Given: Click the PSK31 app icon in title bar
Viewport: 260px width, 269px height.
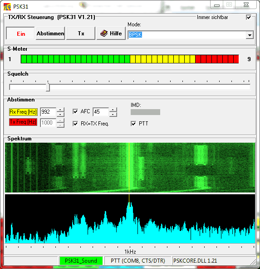Looking at the screenshot, I should [x=7, y=7].
